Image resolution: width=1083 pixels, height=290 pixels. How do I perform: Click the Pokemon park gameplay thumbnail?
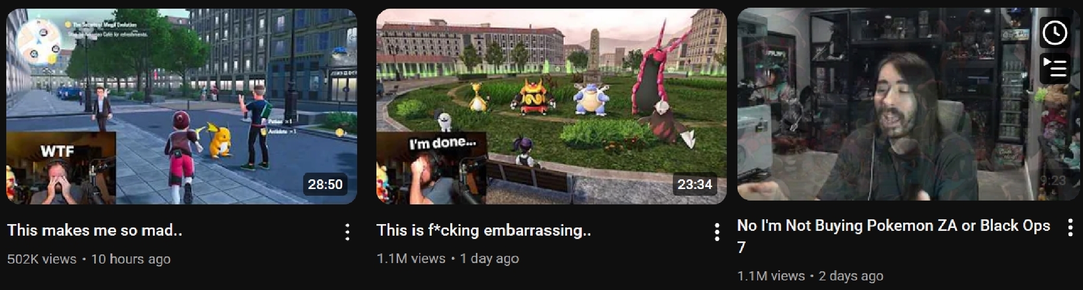[x=551, y=106]
